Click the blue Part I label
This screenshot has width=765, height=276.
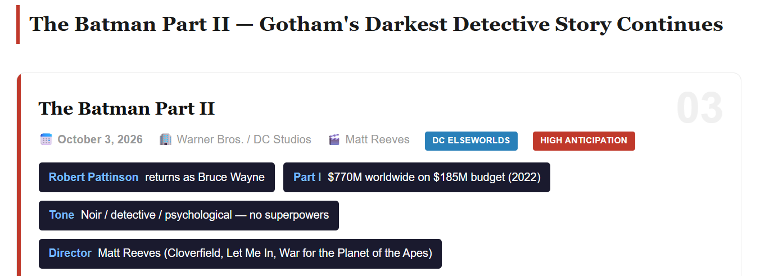click(307, 177)
